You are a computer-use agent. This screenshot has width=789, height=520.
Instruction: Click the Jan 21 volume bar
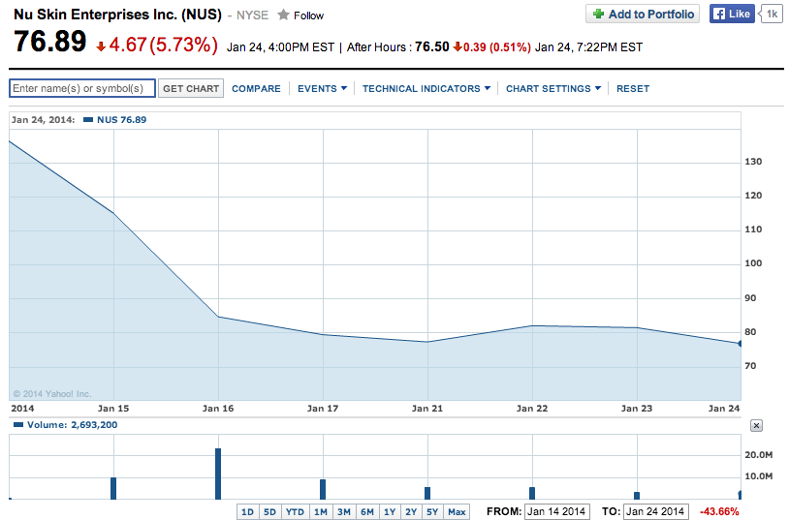pyautogui.click(x=427, y=493)
